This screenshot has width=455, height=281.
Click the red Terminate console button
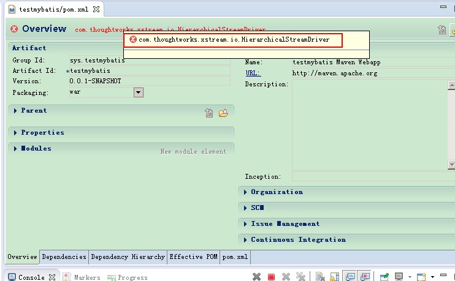click(x=271, y=277)
